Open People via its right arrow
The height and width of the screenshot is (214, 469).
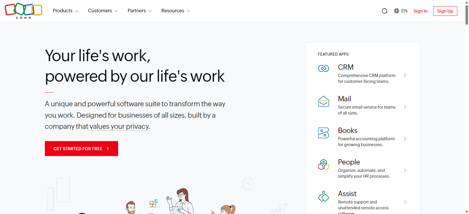pos(405,170)
